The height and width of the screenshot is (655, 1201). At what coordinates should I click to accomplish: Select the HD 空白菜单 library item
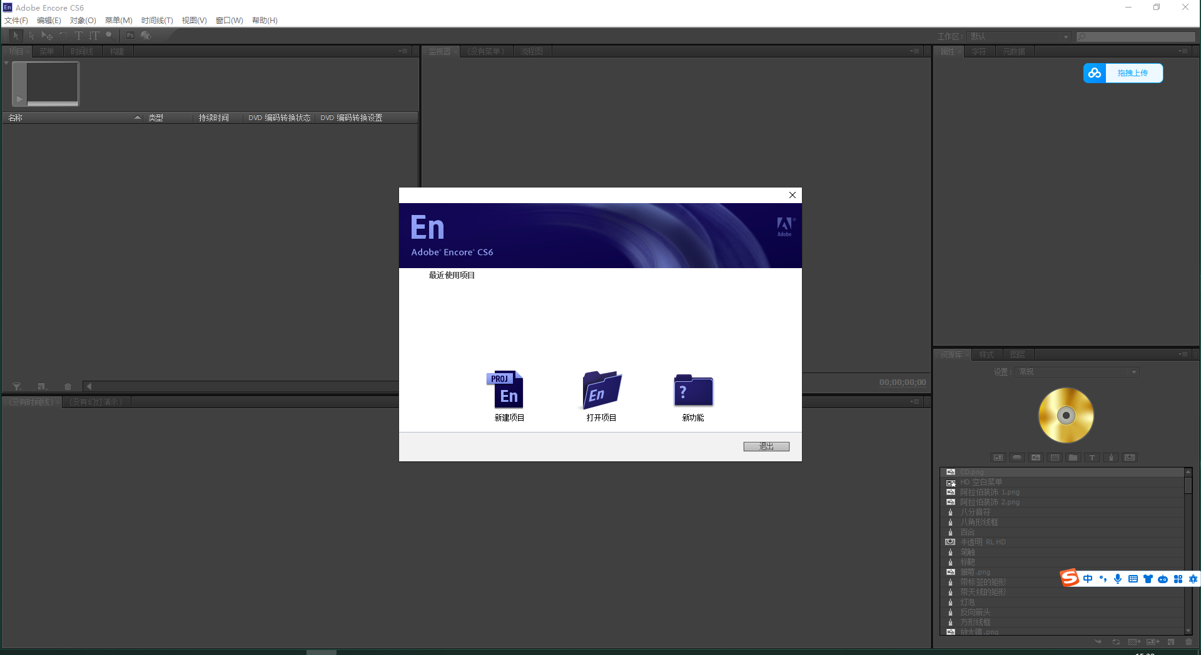pyautogui.click(x=1062, y=482)
